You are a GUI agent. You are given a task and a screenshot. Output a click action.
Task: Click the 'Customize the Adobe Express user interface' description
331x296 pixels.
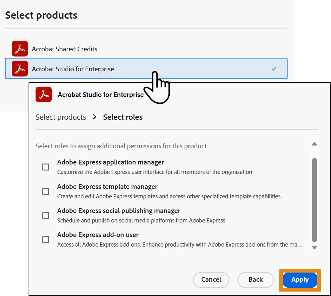pos(155,172)
